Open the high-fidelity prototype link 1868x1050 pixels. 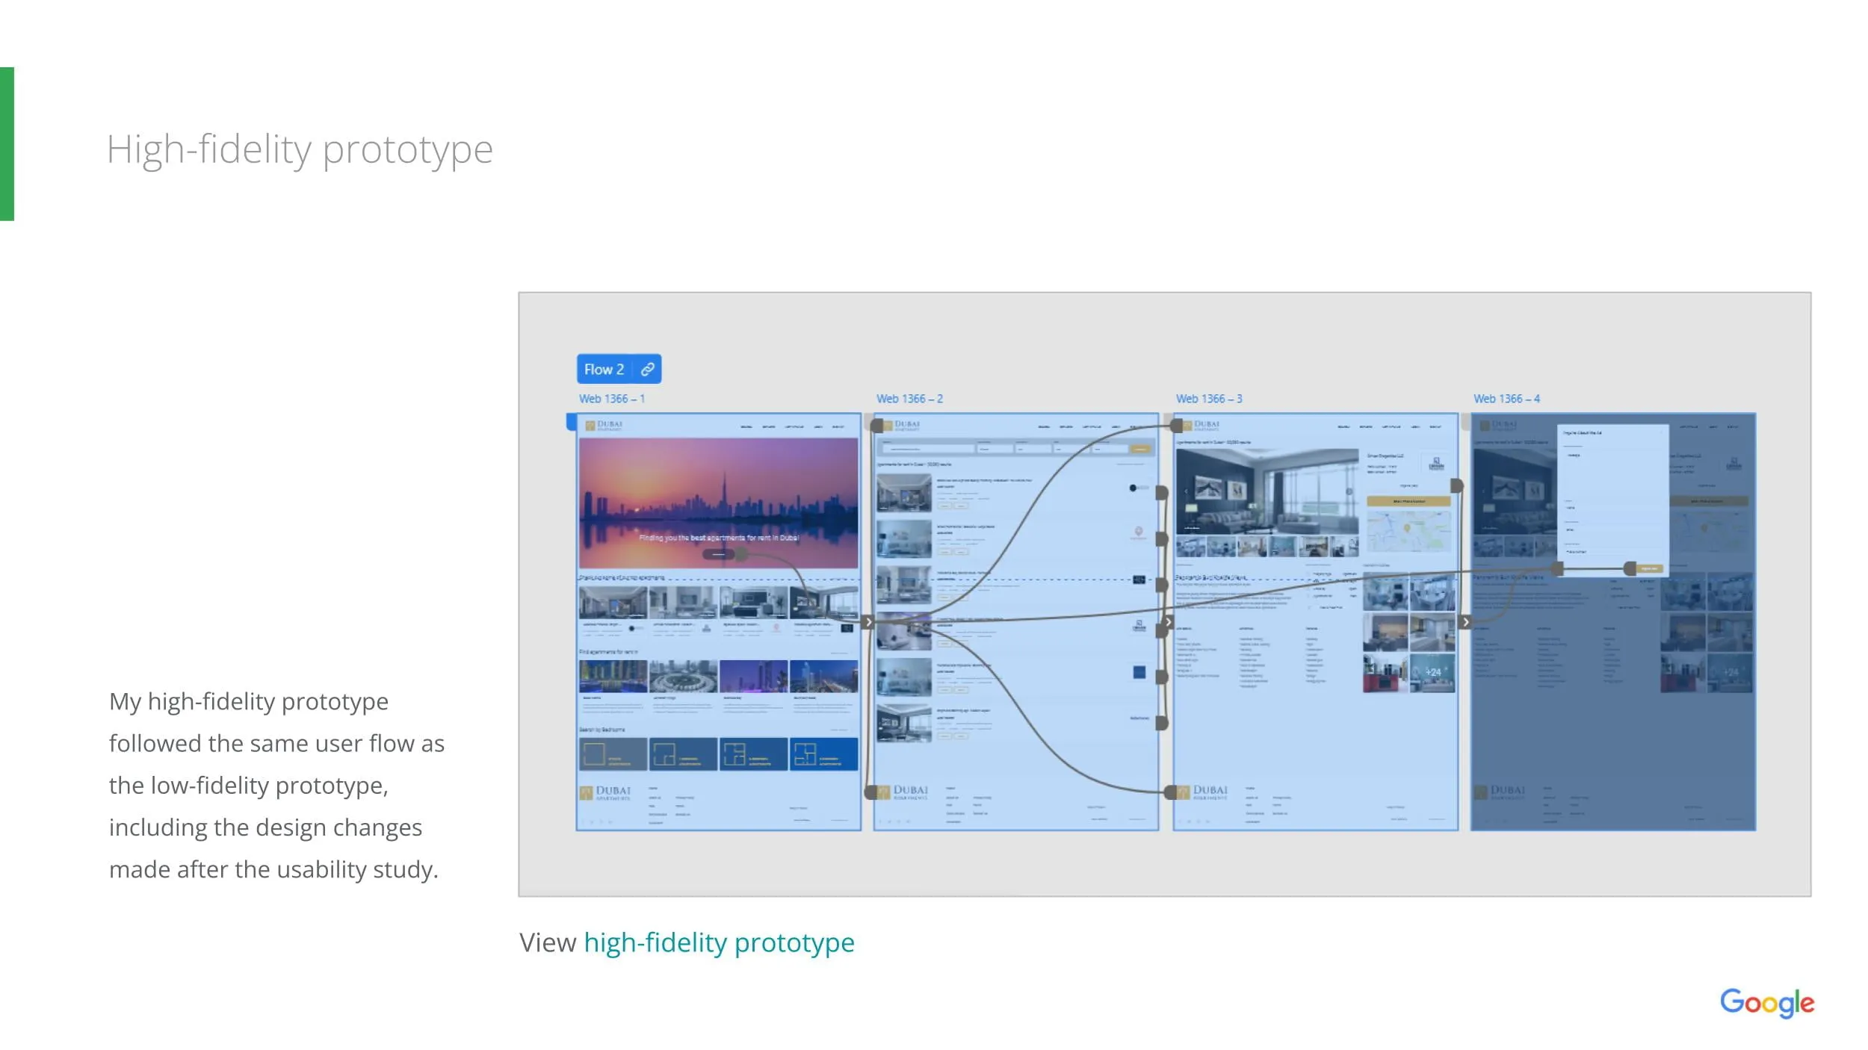[x=718, y=942]
